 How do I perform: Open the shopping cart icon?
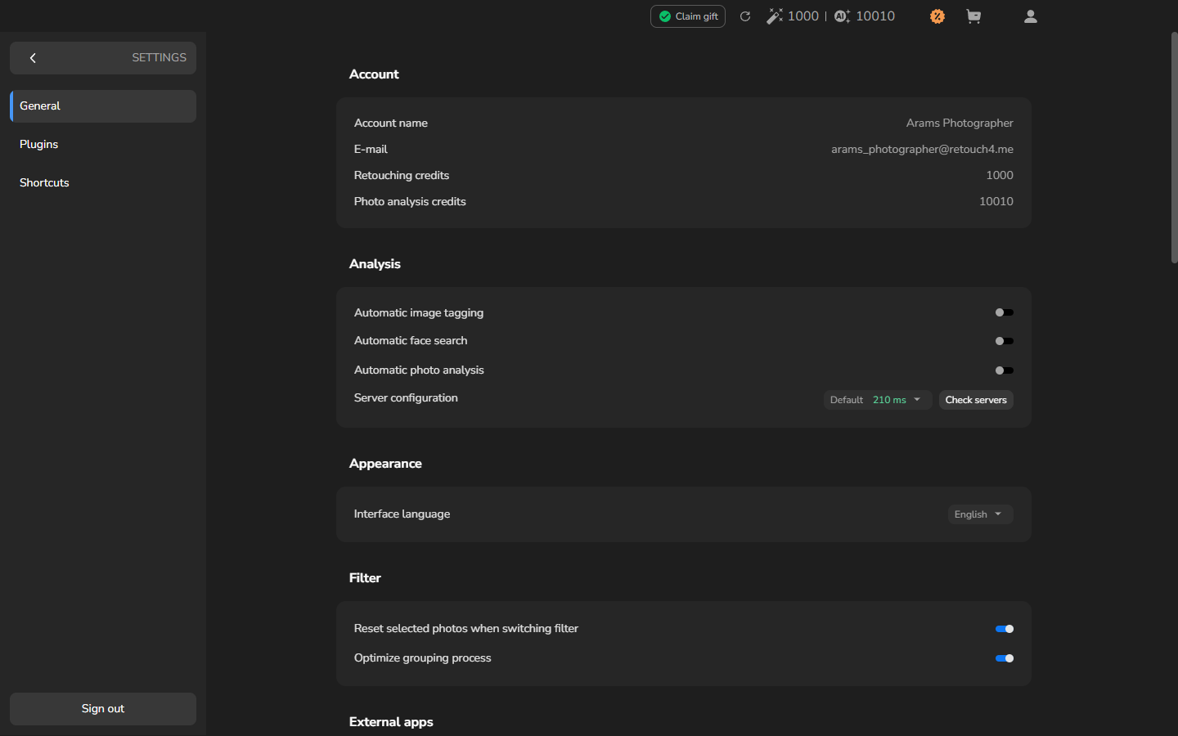pos(973,16)
